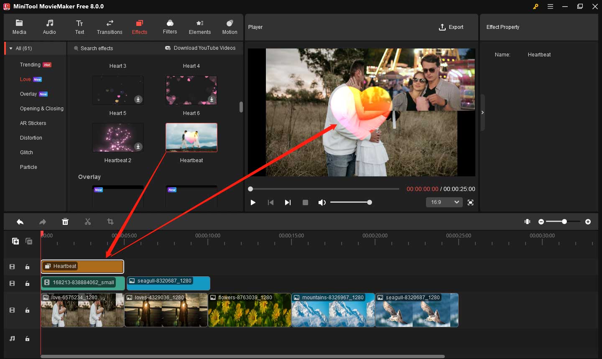Open the 16:9 aspect ratio dropdown

click(x=444, y=202)
